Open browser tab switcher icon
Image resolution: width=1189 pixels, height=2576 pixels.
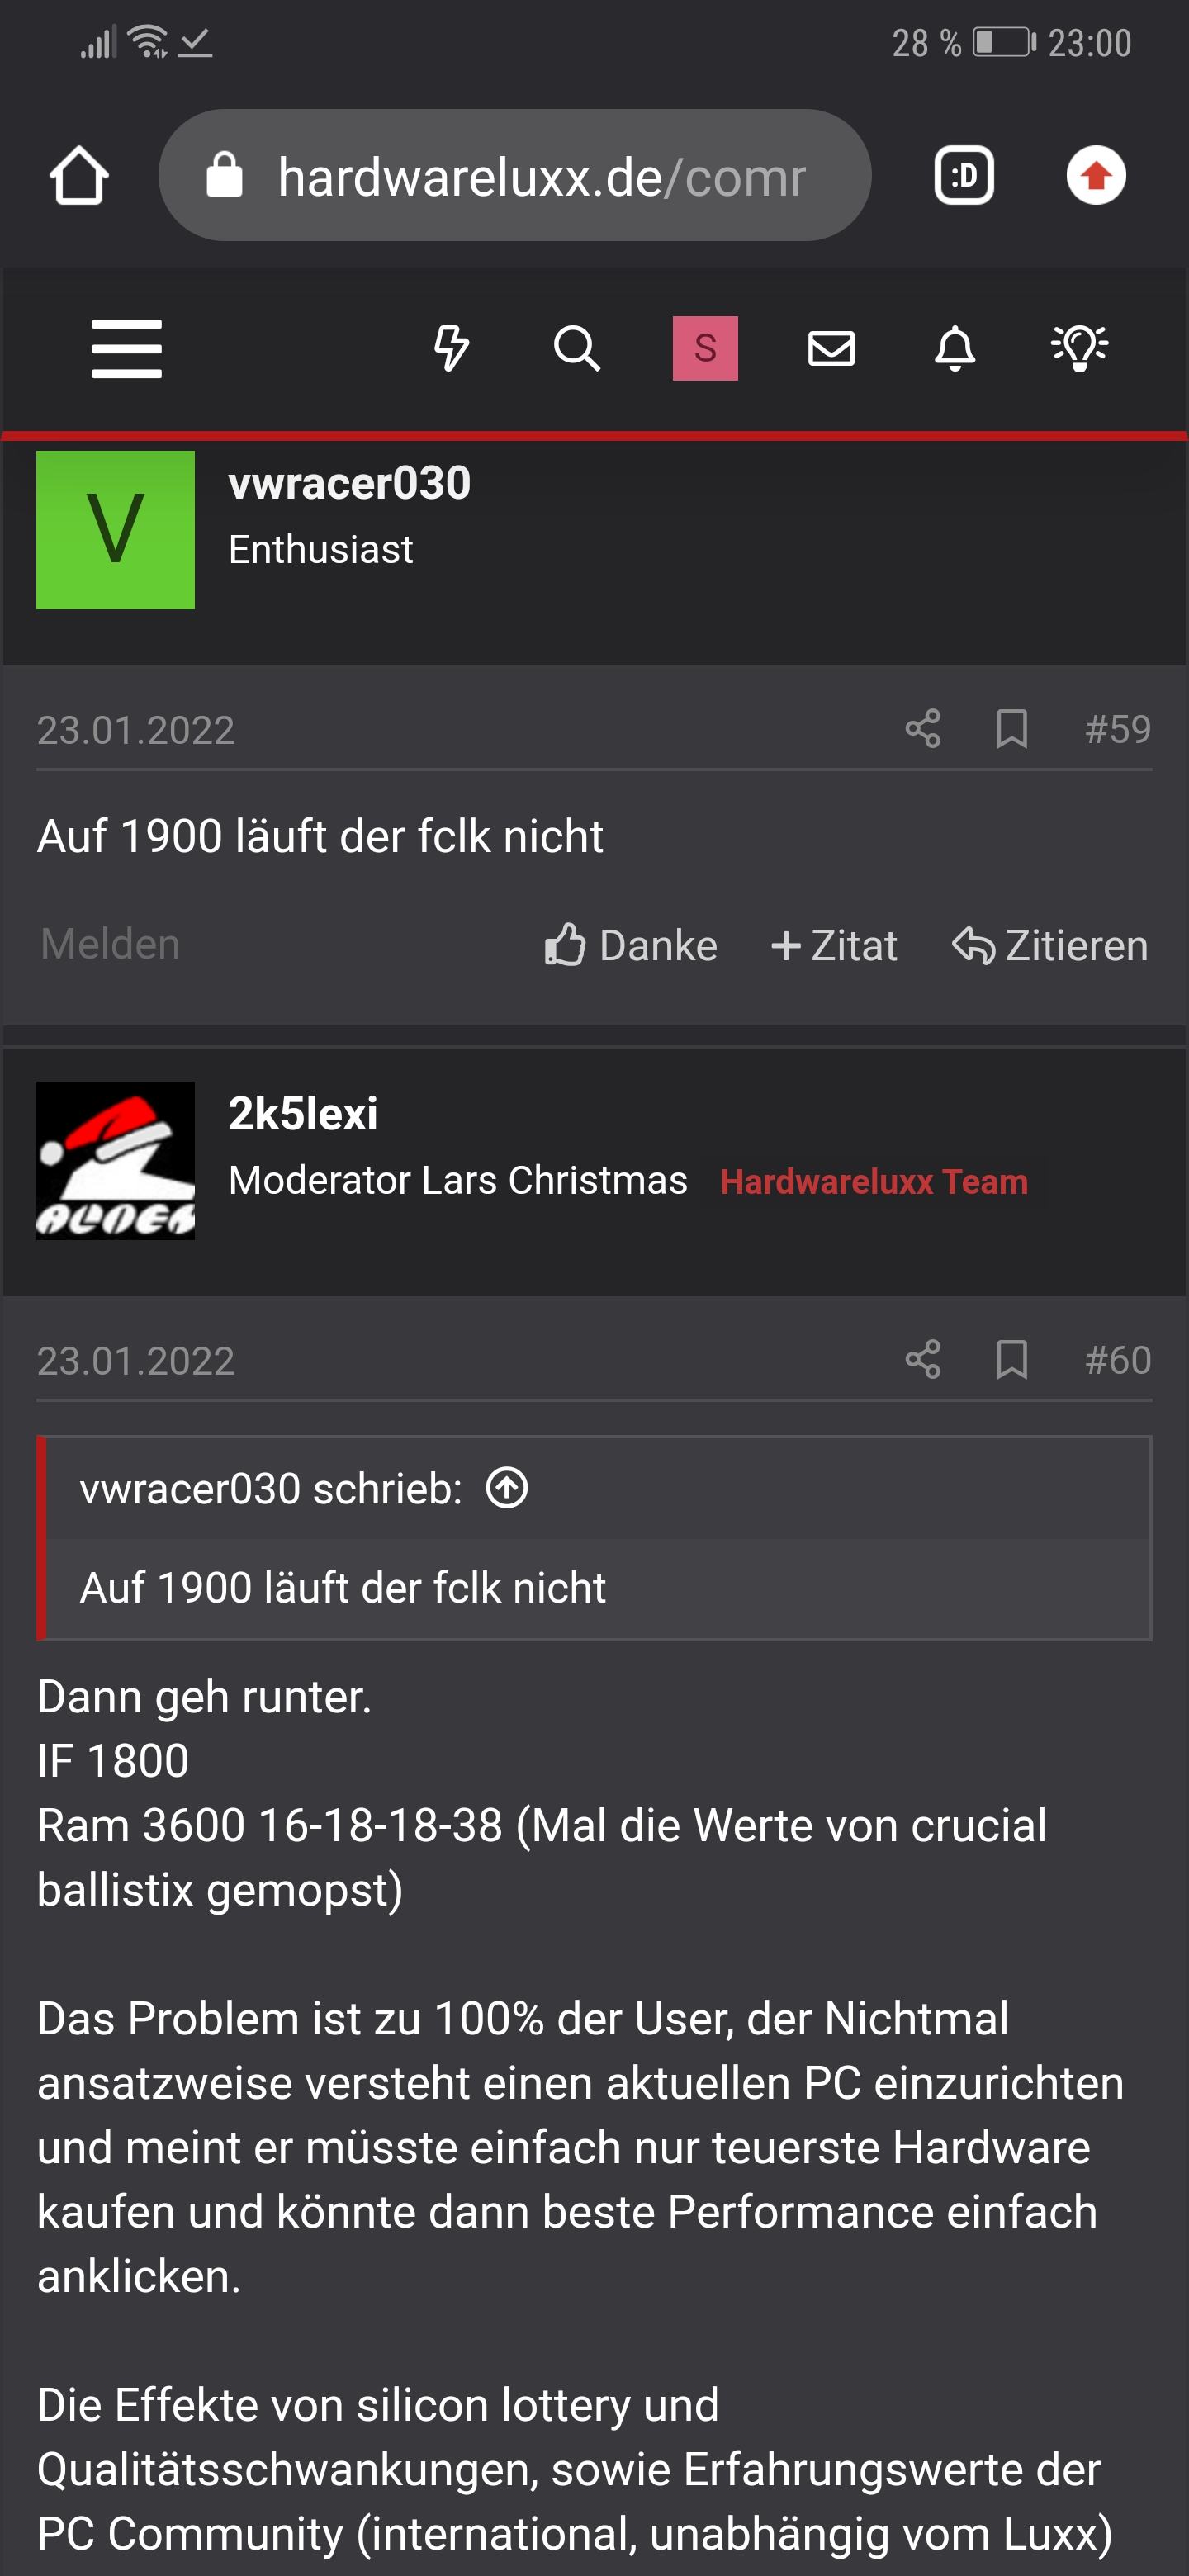point(964,176)
